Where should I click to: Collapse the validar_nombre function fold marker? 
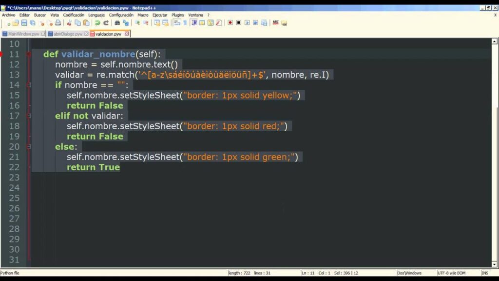(29, 54)
